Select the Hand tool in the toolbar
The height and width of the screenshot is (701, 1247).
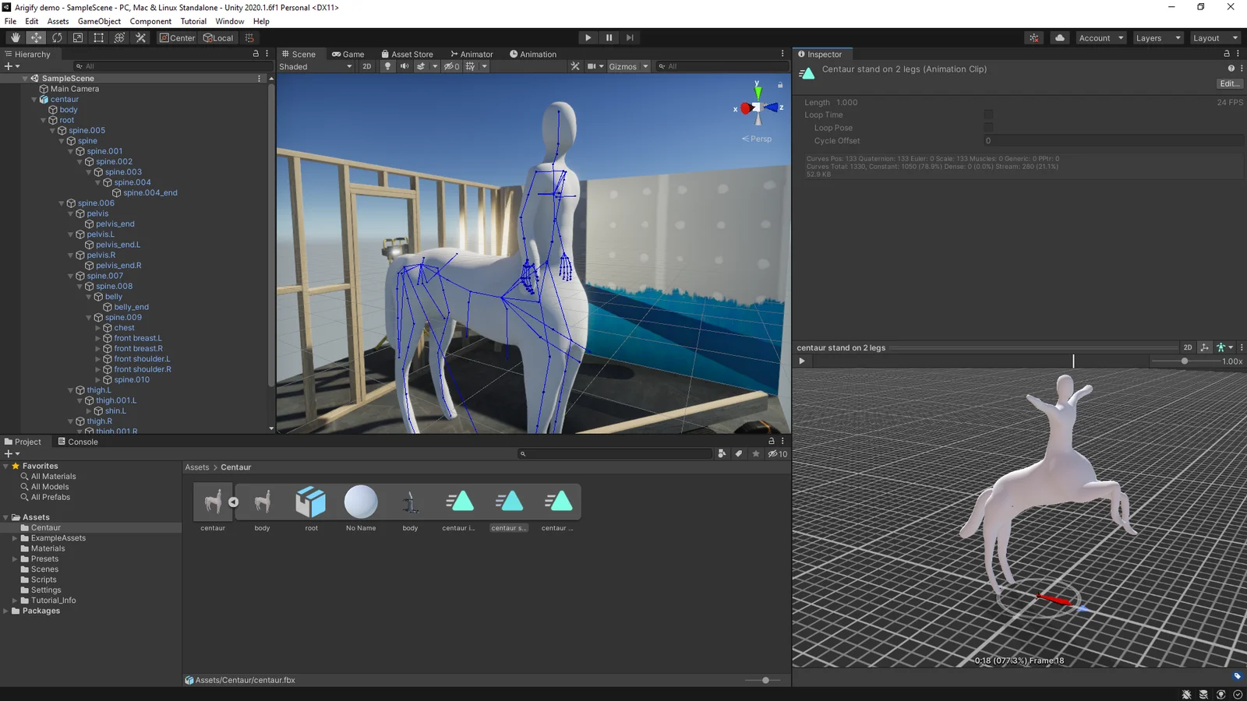coord(16,37)
